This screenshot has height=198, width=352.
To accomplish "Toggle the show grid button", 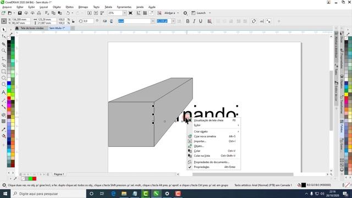I will click(x=145, y=13).
